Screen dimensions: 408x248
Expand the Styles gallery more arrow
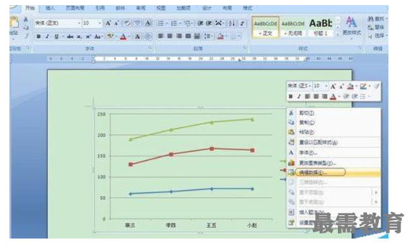338,34
